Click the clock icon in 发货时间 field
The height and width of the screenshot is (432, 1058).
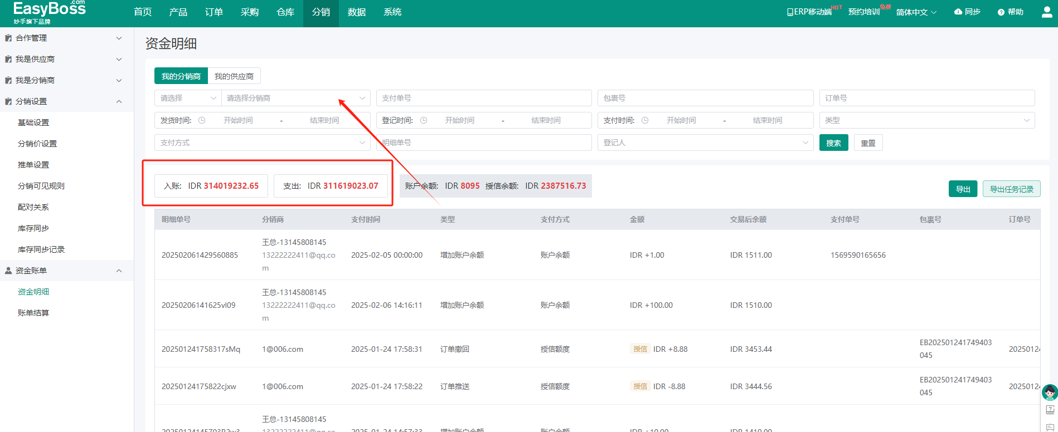click(x=202, y=120)
